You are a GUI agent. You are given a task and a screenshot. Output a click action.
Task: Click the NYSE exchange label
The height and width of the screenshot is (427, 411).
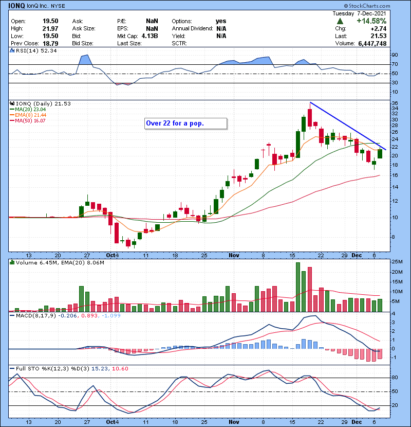58,6
